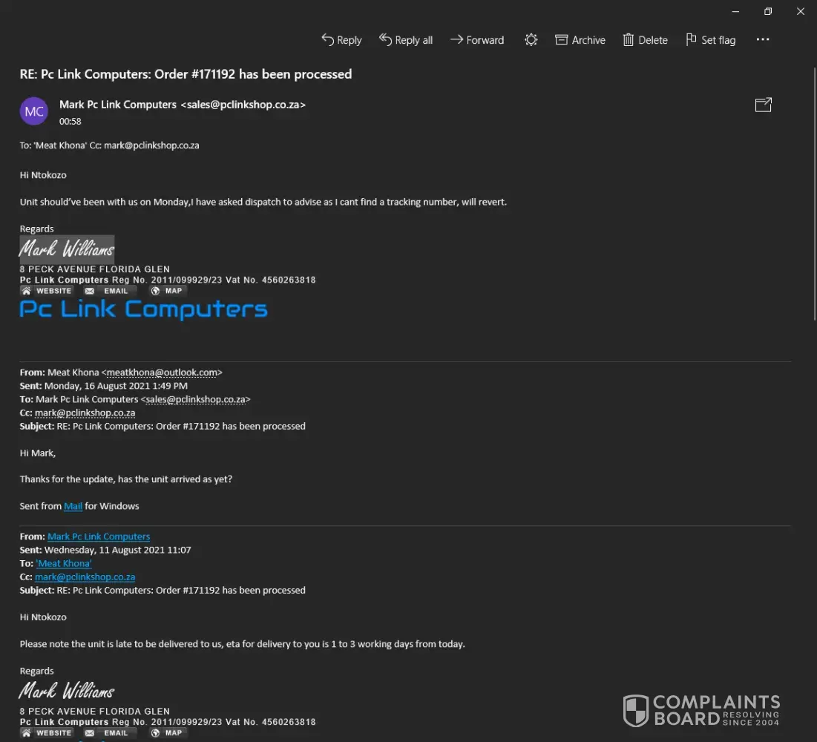The width and height of the screenshot is (817, 742).
Task: Open the three-dot more actions menu
Action: coord(763,40)
